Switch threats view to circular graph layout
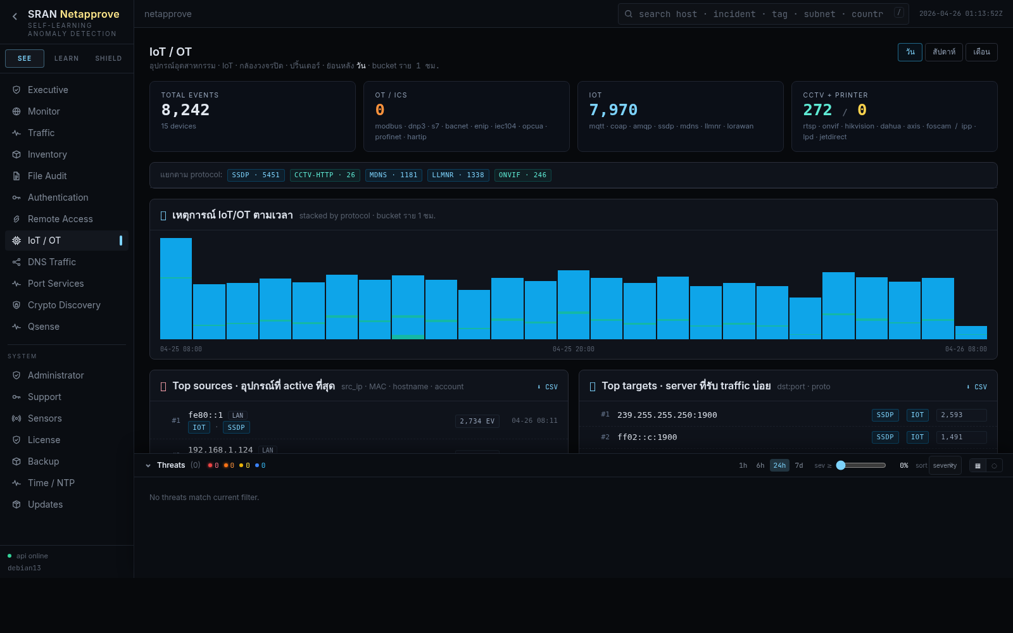 pos(994,466)
